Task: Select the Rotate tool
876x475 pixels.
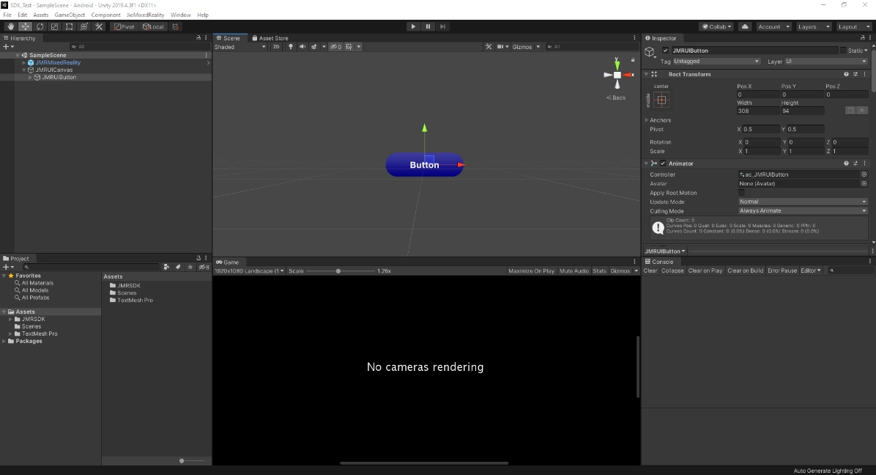Action: pyautogui.click(x=40, y=26)
